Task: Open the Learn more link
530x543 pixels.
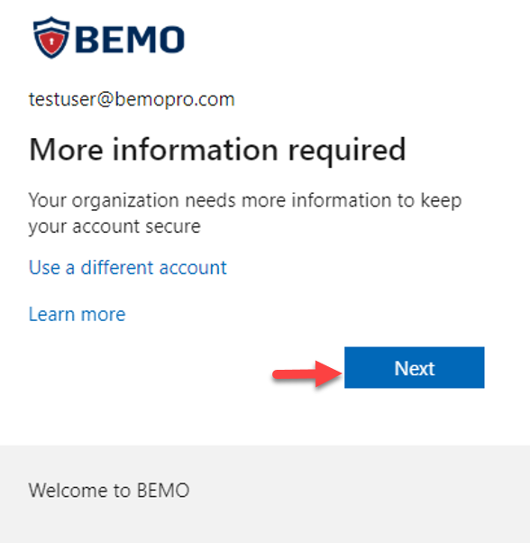Action: click(x=77, y=315)
